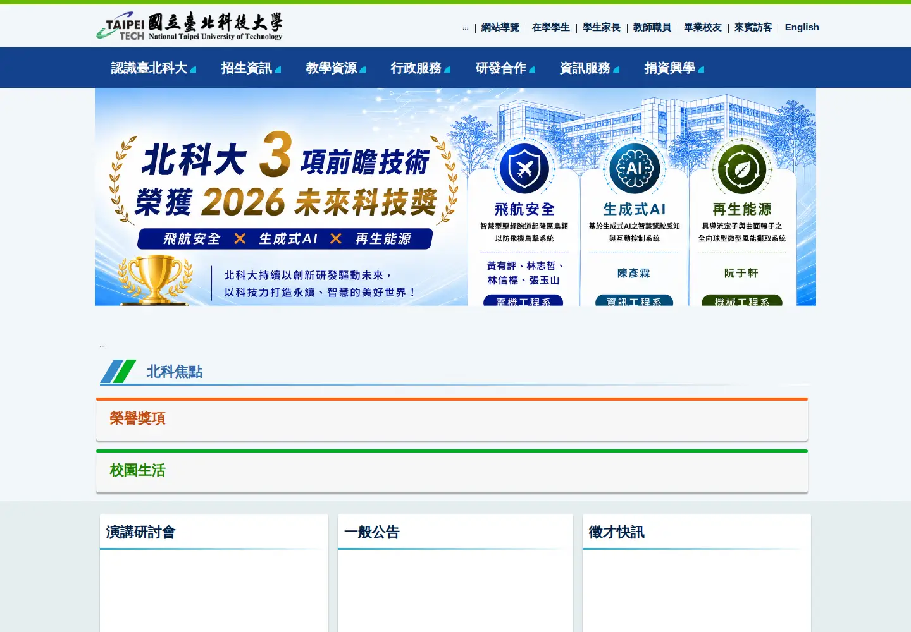Click the accessibility ::: mark in top navigation

coord(466,28)
